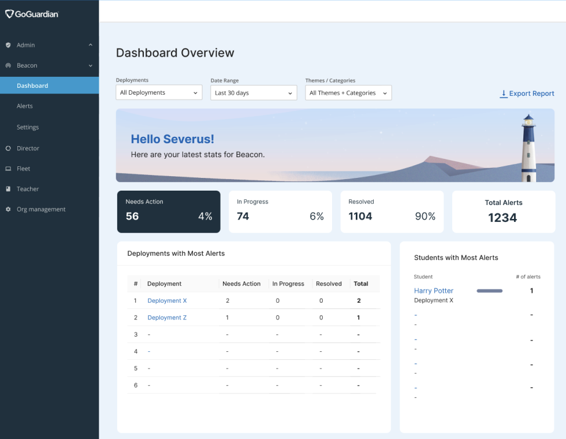
Task: Click the Resolved column header
Action: coord(329,284)
